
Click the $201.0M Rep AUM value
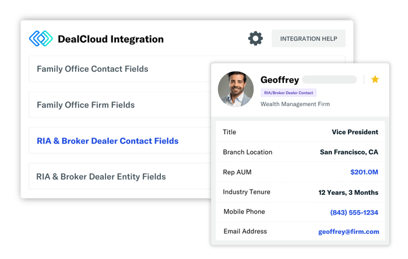pos(364,172)
